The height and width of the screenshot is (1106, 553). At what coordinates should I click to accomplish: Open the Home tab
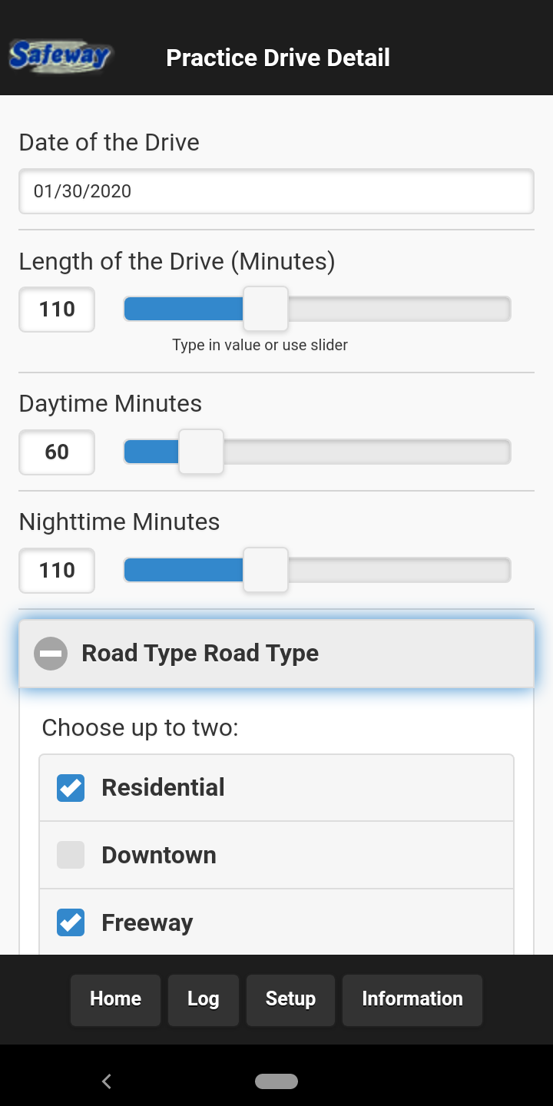[115, 999]
